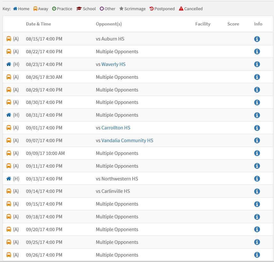Click the Other circle icon in the key
Viewport: 274px width, 262px height.
point(102,9)
